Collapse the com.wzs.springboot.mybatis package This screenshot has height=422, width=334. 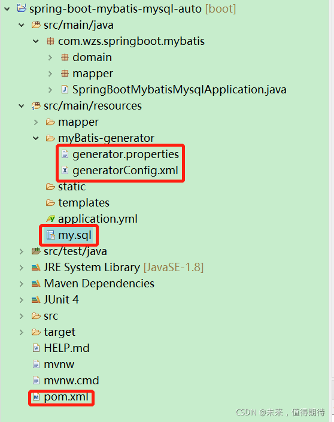click(x=36, y=41)
